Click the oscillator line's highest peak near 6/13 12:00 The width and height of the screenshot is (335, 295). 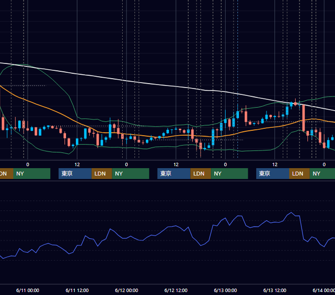point(291,212)
